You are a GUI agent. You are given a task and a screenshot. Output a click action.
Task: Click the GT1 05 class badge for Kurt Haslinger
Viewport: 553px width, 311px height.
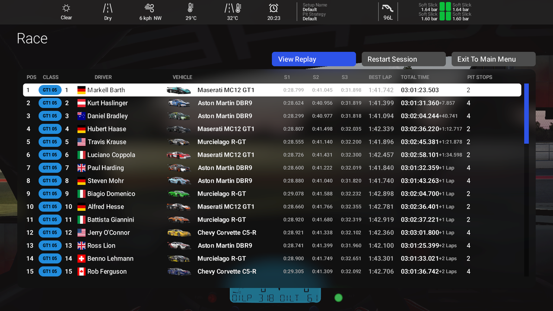(50, 103)
